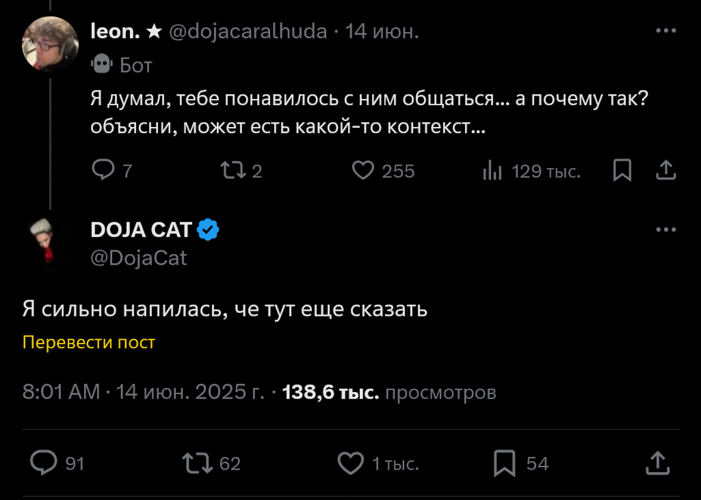The image size is (701, 500).
Task: Repost leon.'s tweet with 2 reposts
Action: [x=233, y=170]
